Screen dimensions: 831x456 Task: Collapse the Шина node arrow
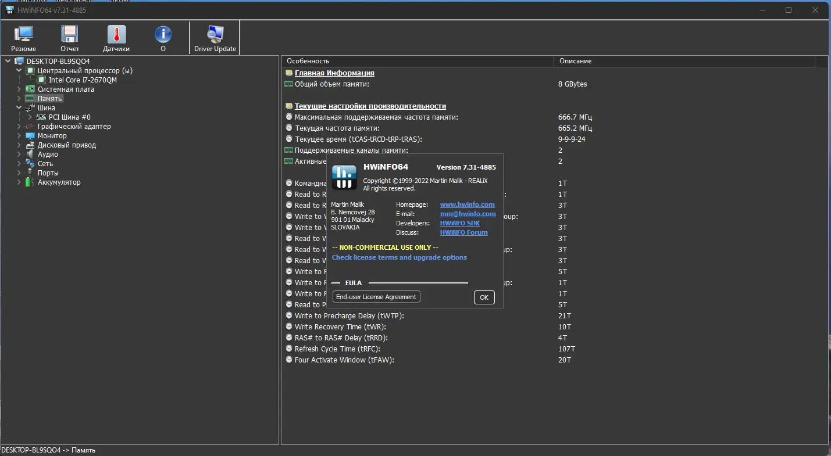click(19, 107)
